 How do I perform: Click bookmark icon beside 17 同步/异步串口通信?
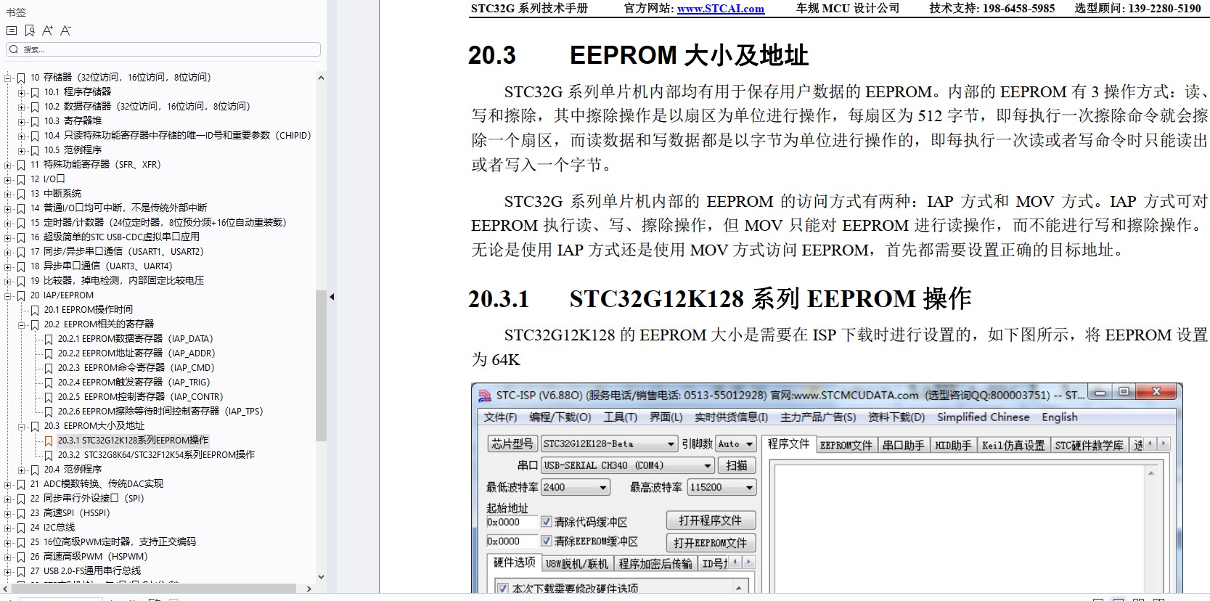coord(21,252)
